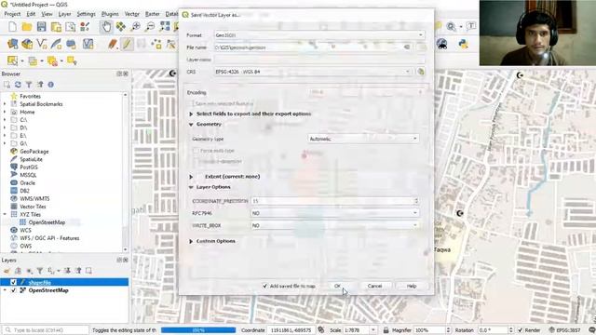This screenshot has height=335, width=596.
Task: Click the Layout Manager icon
Action: 71,27
